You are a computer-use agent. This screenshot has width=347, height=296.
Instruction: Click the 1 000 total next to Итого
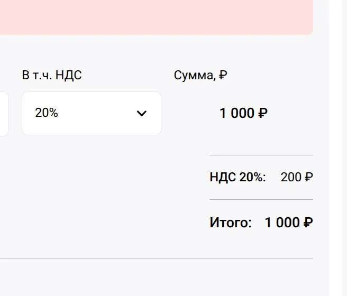[282, 223]
